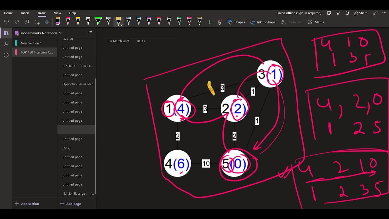Click the Redo arrow
The width and height of the screenshot is (389, 219).
17,22
